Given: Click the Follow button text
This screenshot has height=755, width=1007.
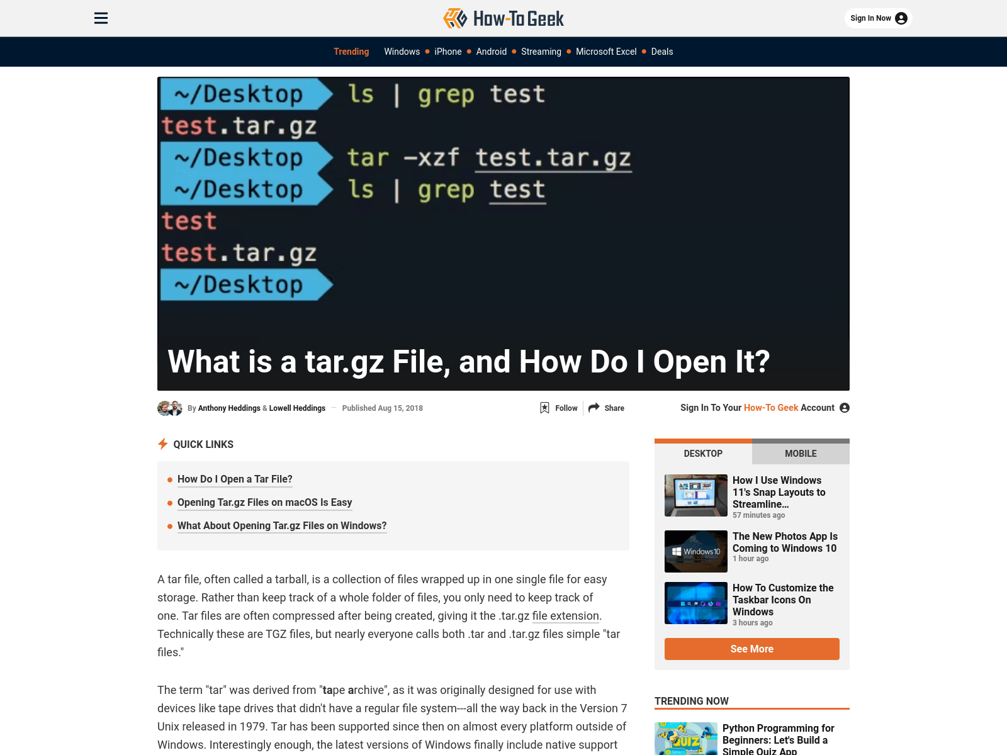Looking at the screenshot, I should pos(566,408).
